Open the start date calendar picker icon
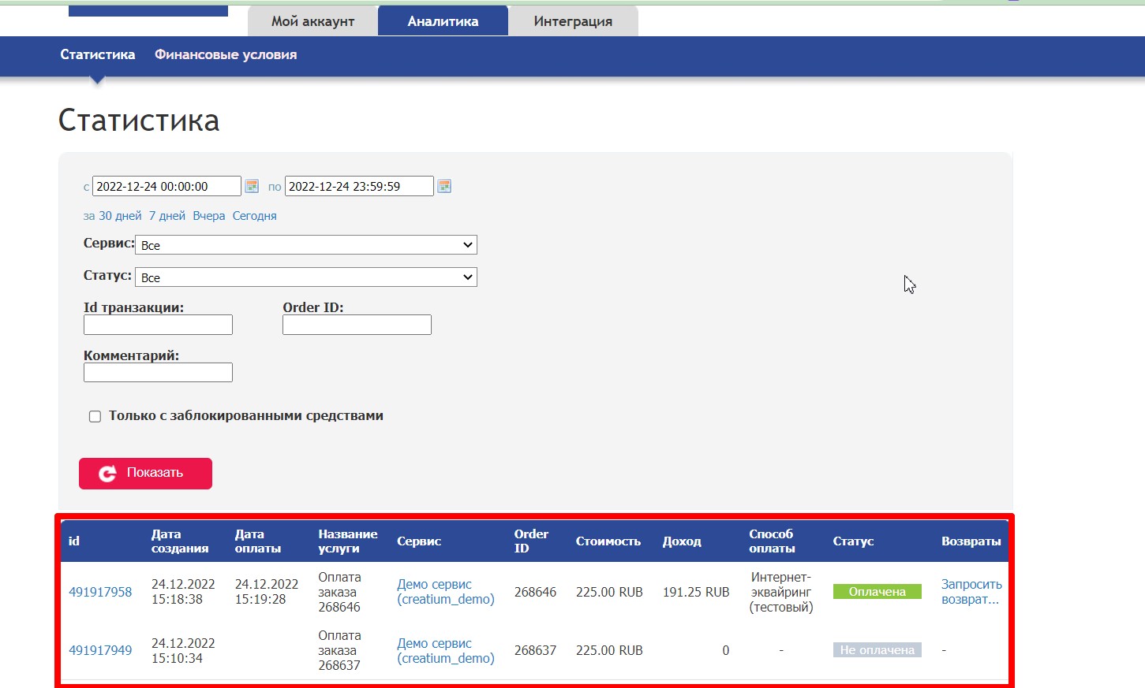 click(252, 186)
